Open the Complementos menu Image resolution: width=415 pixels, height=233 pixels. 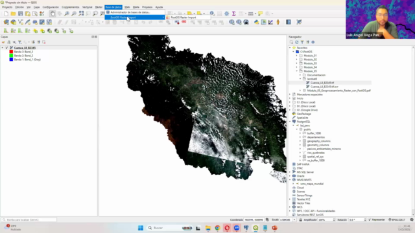tap(71, 7)
